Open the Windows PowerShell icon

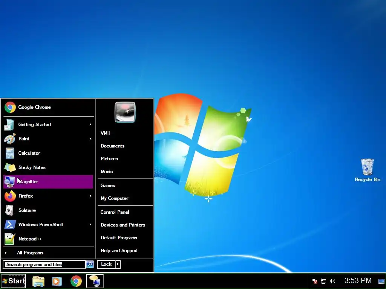[10, 225]
